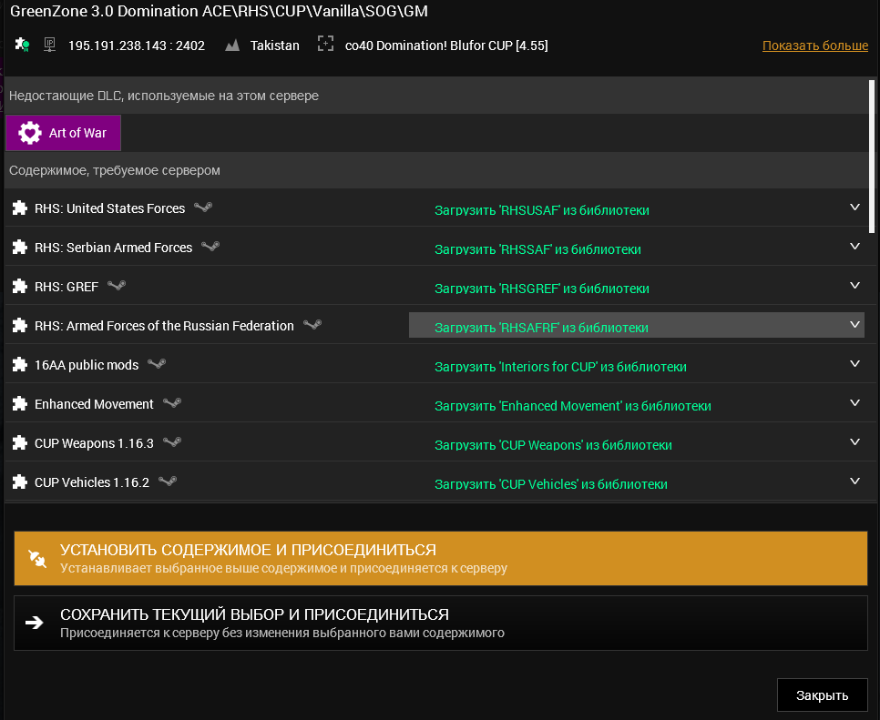The width and height of the screenshot is (880, 720).
Task: Click the plug icon on the install button
Action: [x=37, y=559]
